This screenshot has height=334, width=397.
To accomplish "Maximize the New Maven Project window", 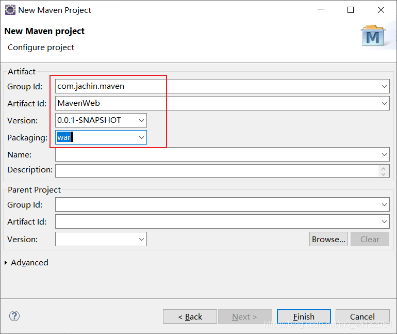I will coord(351,10).
